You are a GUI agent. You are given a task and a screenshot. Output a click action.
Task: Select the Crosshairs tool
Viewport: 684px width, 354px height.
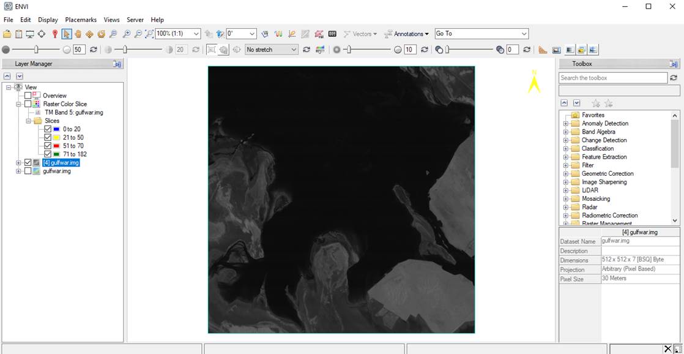(42, 34)
